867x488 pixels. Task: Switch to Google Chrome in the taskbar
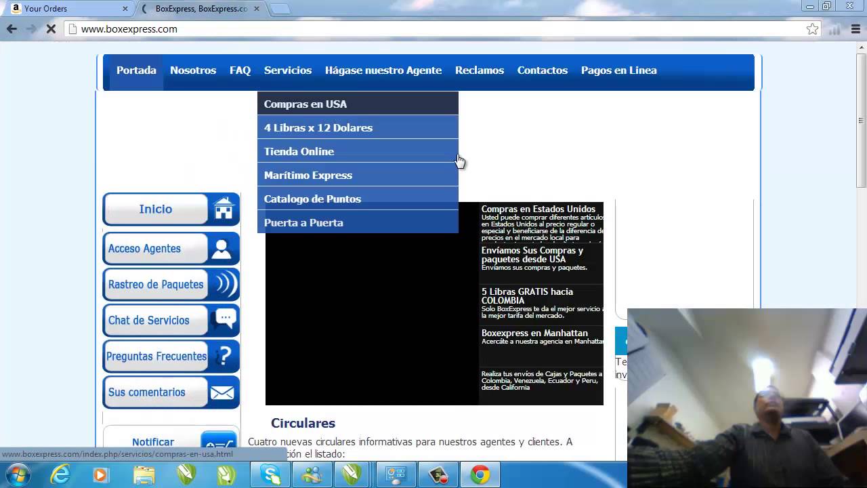click(480, 474)
